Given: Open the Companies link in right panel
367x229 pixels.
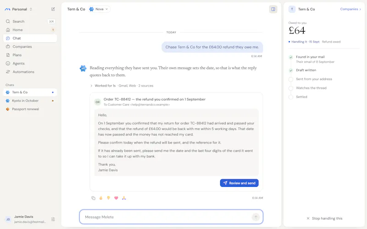Looking at the screenshot, I should coord(350,9).
